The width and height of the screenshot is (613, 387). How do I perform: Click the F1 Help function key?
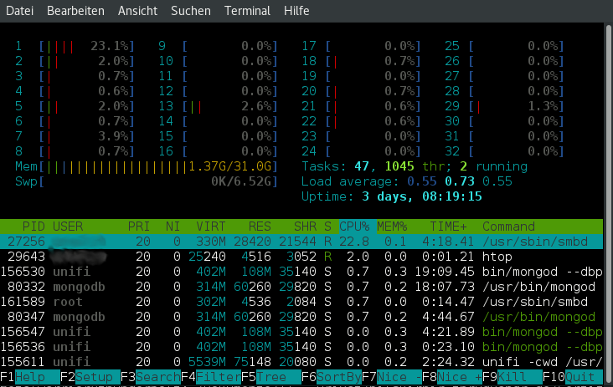[x=30, y=377]
